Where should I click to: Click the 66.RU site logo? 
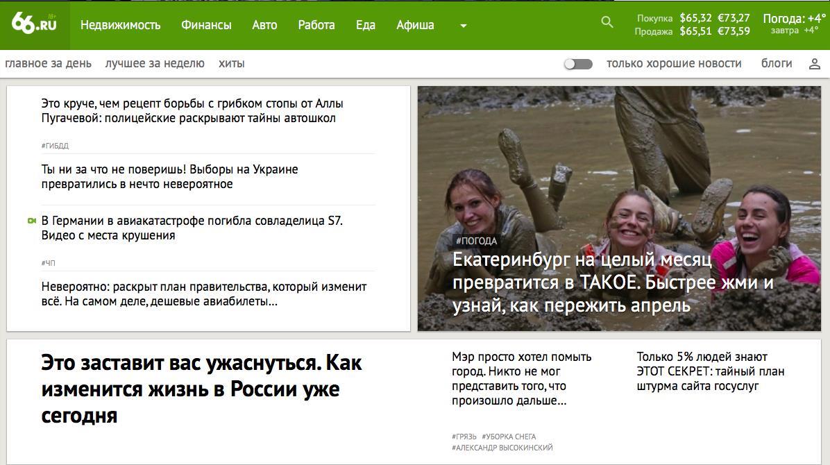click(x=35, y=24)
